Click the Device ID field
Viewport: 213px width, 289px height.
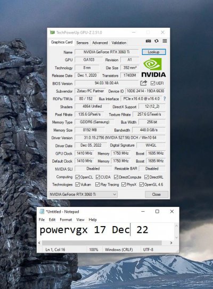pos(145,91)
